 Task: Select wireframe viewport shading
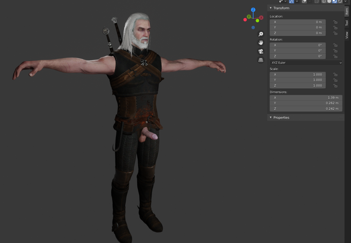pos(324,1)
